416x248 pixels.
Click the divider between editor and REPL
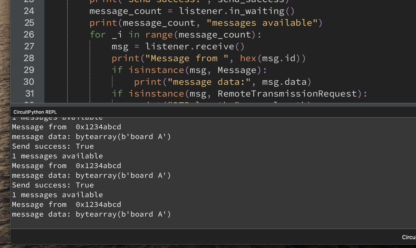pos(213,104)
